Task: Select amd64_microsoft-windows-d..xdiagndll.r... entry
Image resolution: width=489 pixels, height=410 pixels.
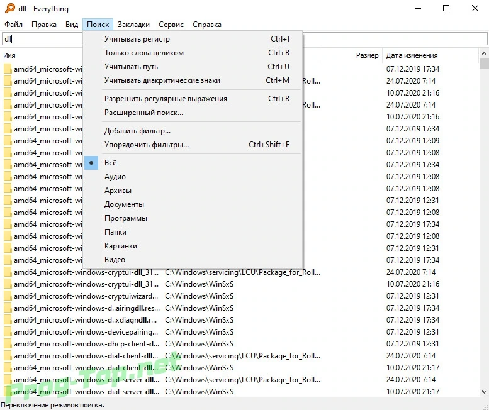Action: [x=86, y=320]
